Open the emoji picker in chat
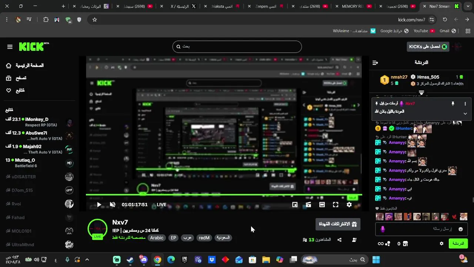This screenshot has height=267, width=474. (x=461, y=229)
